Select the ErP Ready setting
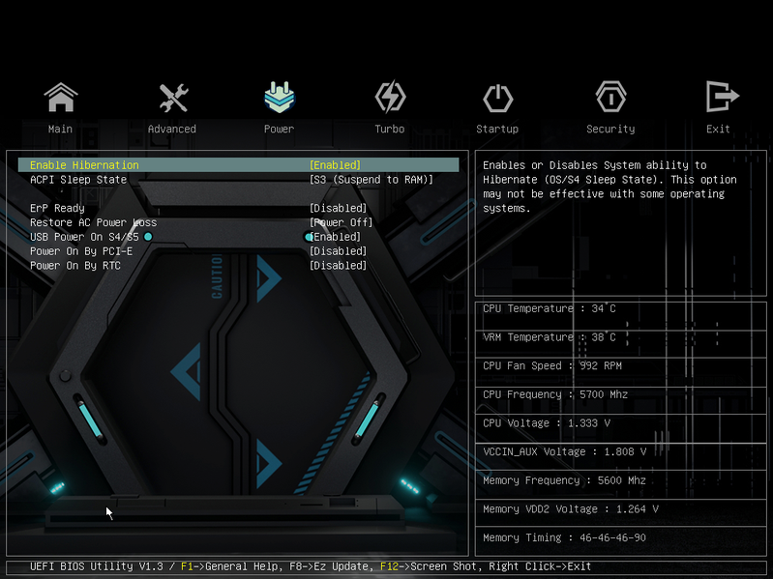The height and width of the screenshot is (579, 773). [57, 208]
